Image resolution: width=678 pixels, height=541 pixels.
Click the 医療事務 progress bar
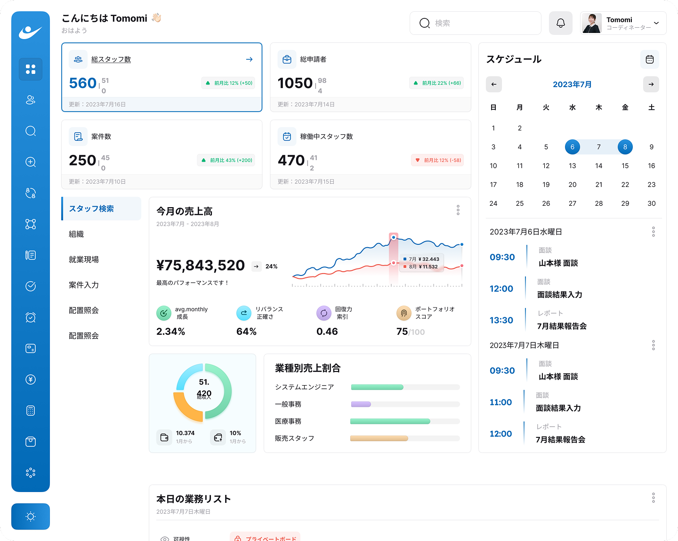(405, 421)
